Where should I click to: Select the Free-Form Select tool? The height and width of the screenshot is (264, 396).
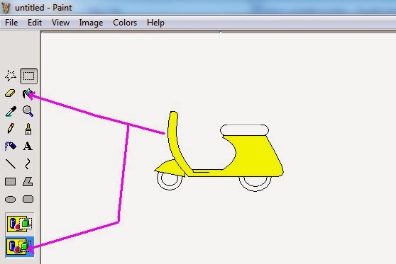[x=11, y=76]
